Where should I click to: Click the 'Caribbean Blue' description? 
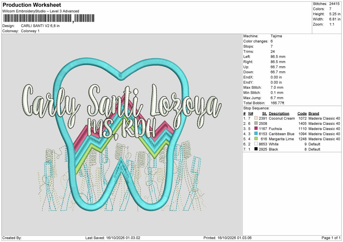(x=282, y=134)
